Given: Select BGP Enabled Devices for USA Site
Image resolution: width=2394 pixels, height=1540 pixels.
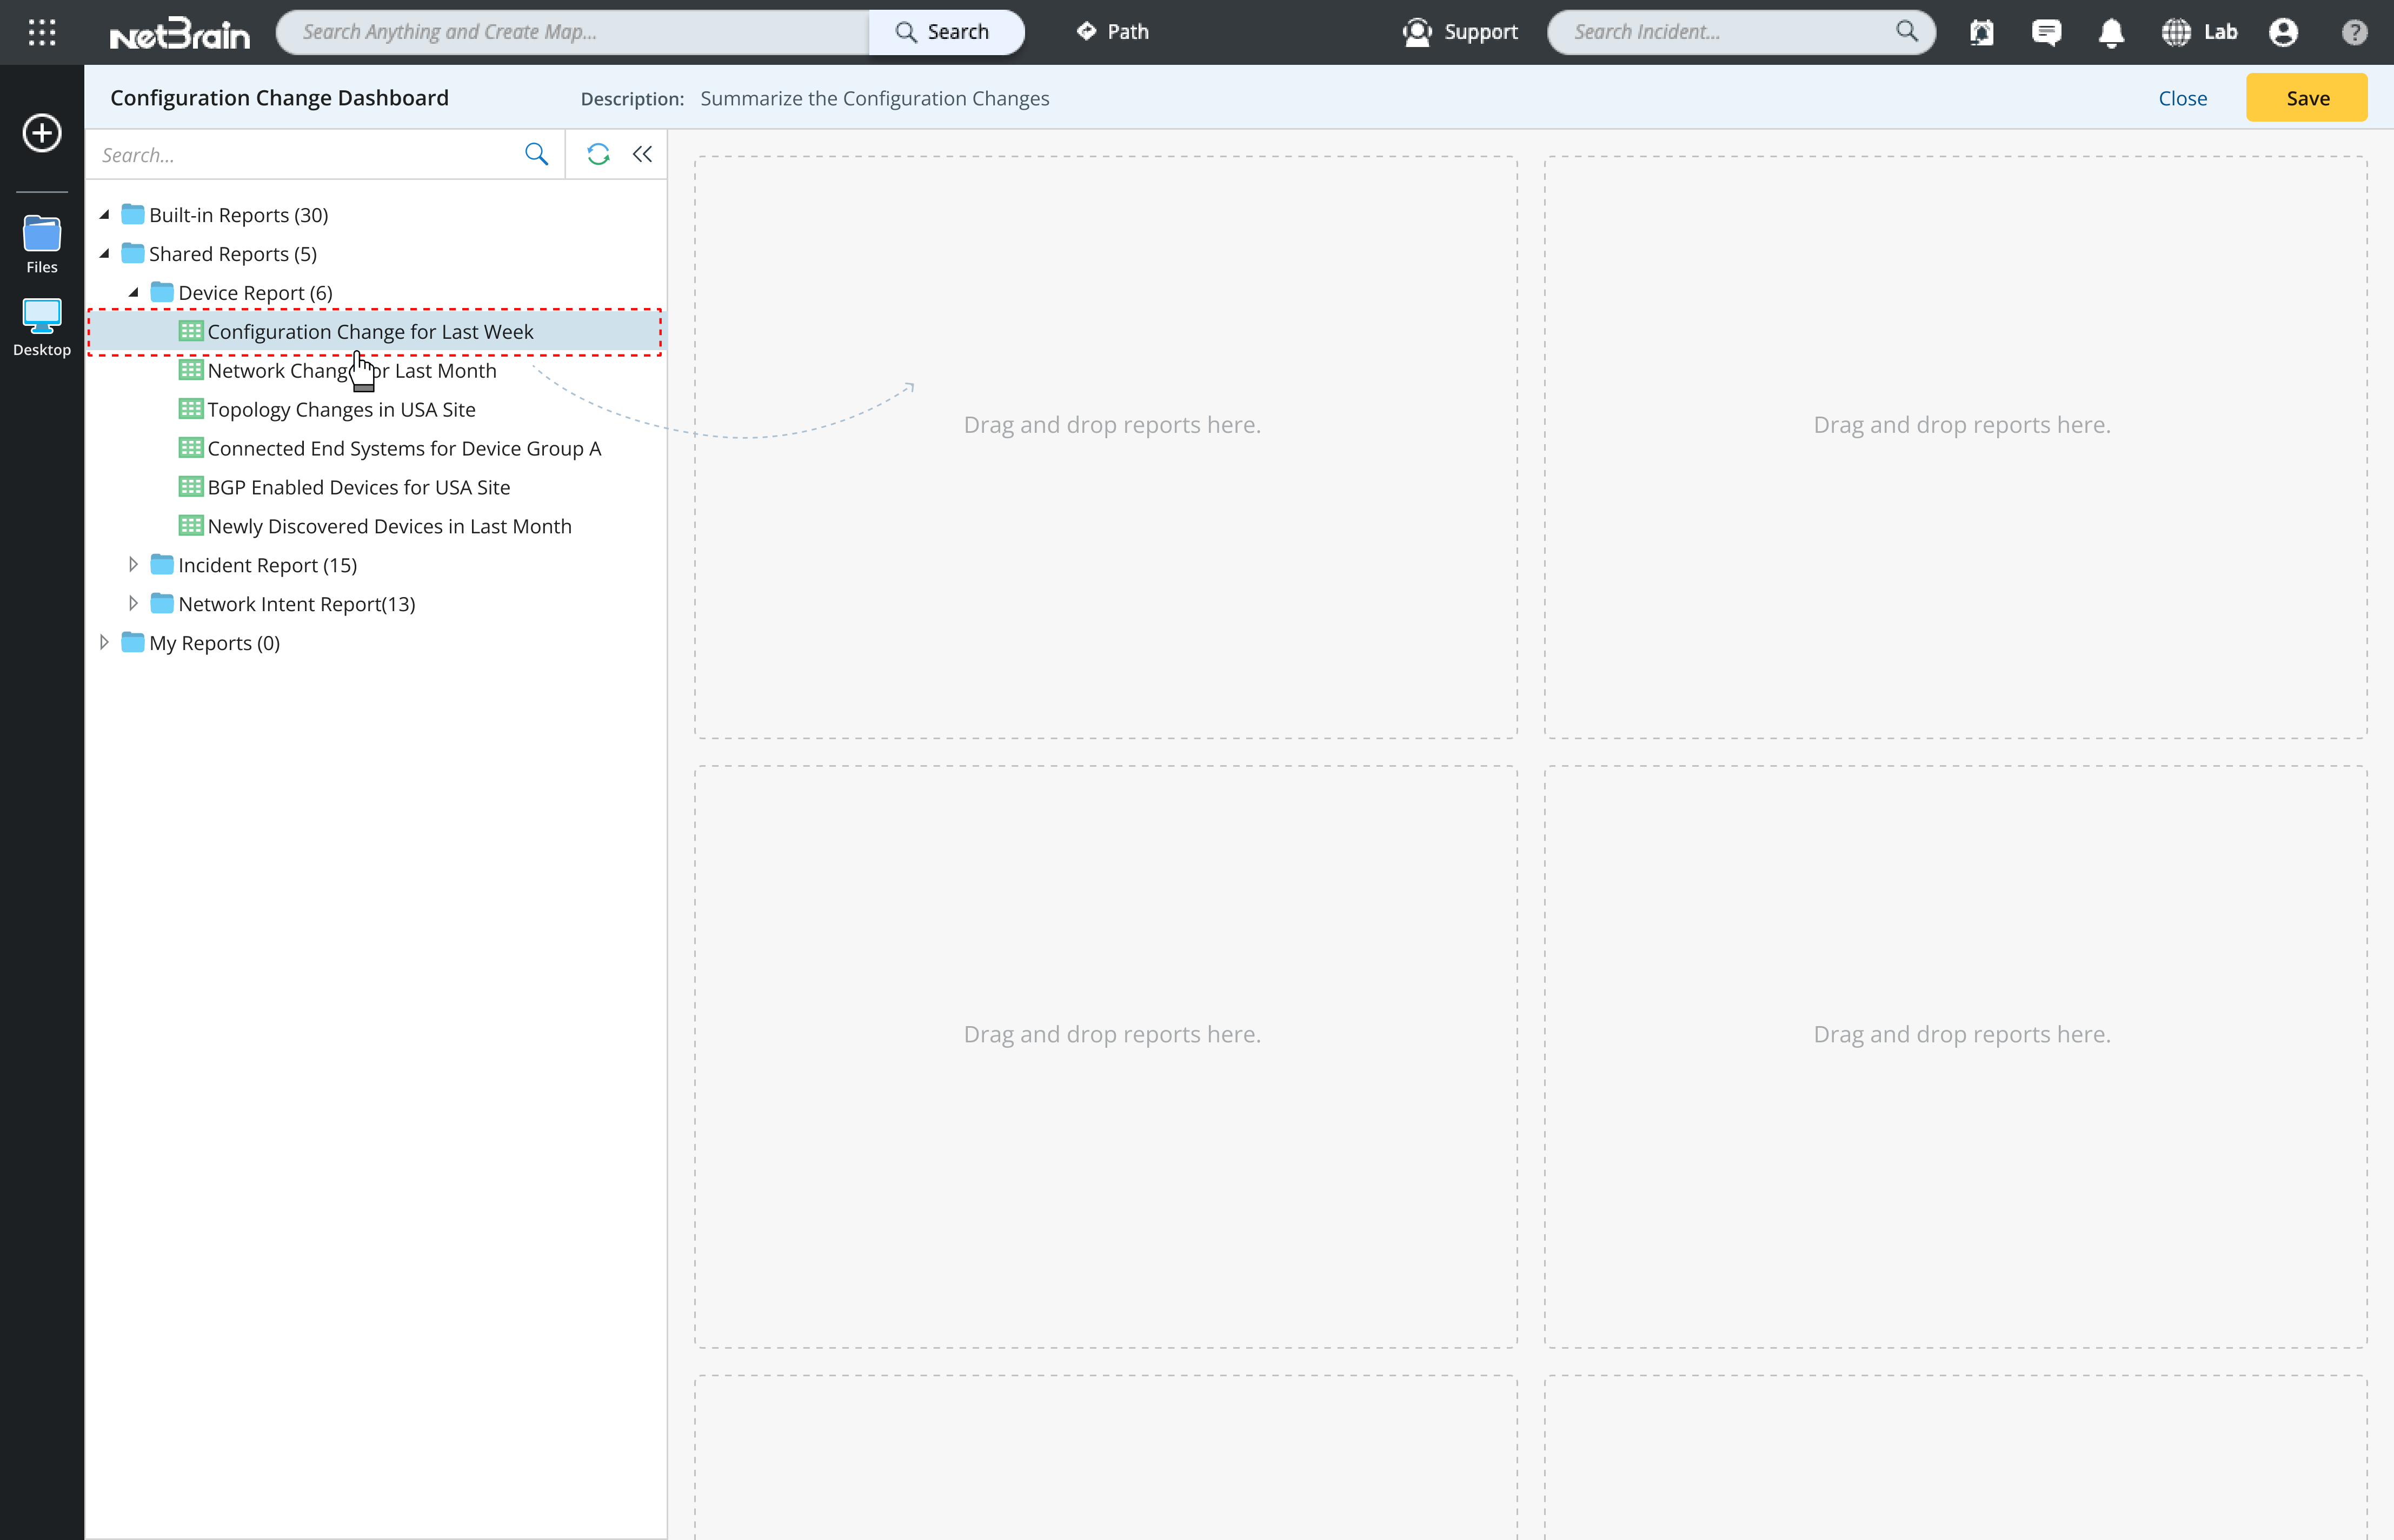Looking at the screenshot, I should [x=358, y=487].
